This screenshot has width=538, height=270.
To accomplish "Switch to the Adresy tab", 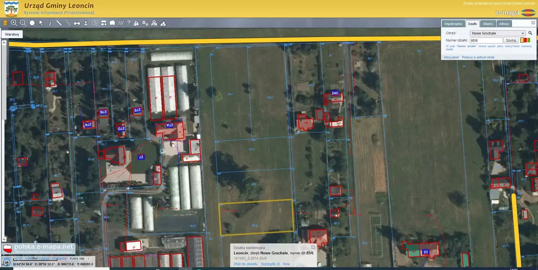I will [x=504, y=24].
